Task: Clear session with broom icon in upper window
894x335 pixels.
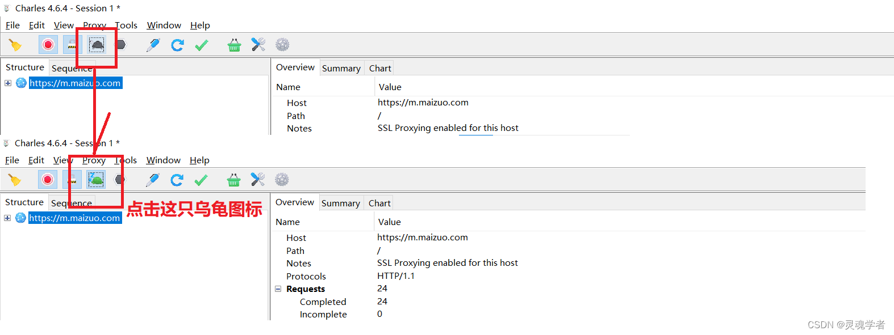Action: 15,45
